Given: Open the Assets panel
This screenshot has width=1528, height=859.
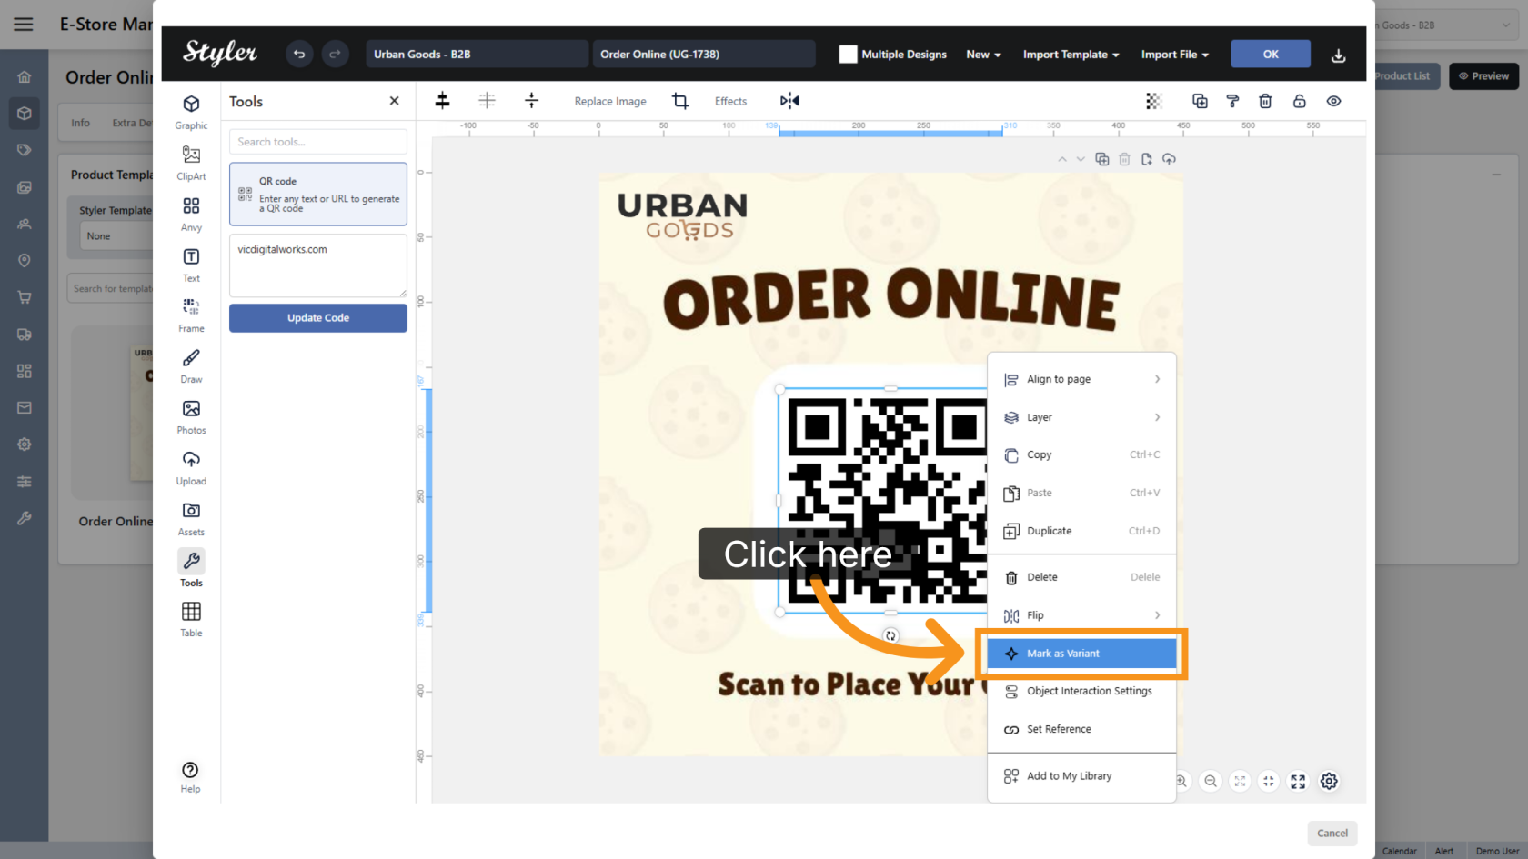Looking at the screenshot, I should [x=191, y=518].
